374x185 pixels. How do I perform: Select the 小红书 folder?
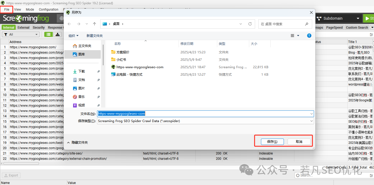121,59
